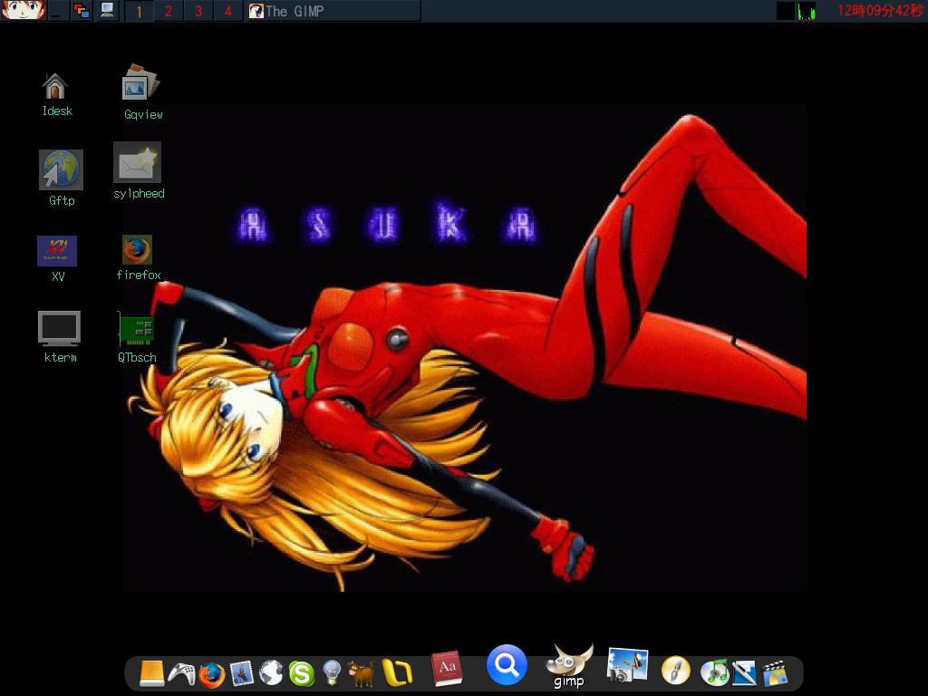Click the Idesk home icon
This screenshot has width=928, height=696.
[x=57, y=86]
